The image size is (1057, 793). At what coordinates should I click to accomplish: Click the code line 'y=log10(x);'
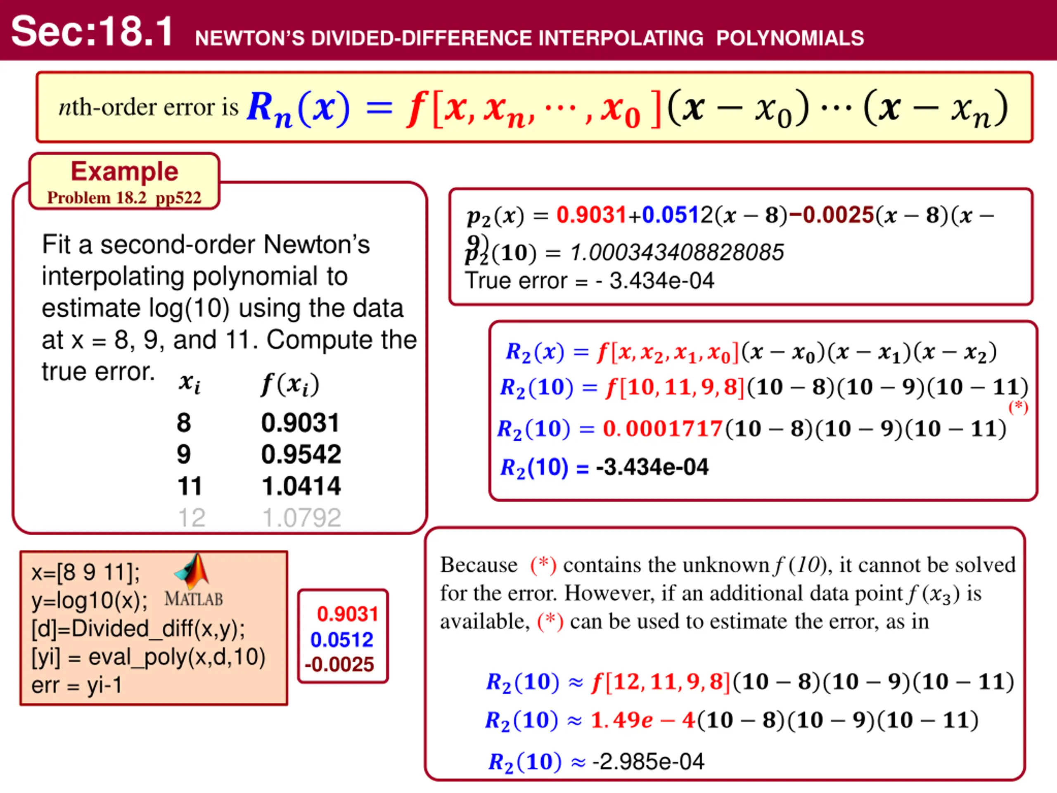(90, 601)
